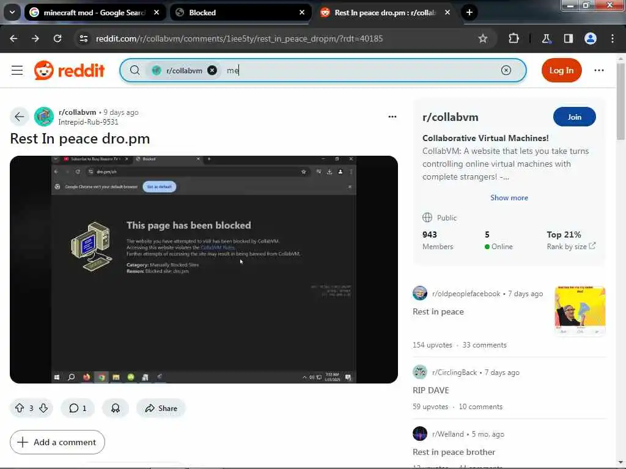Open Reddit header more options menu
The image size is (626, 469).
[599, 70]
